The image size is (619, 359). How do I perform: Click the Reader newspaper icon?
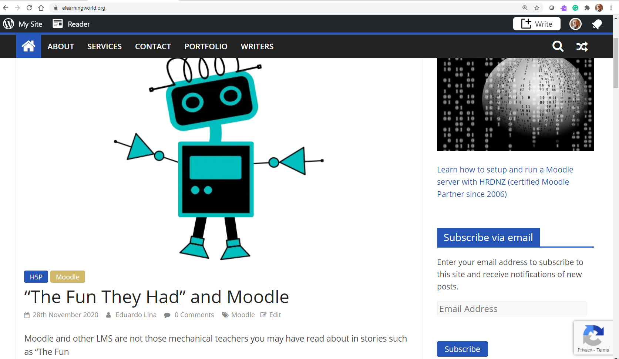(58, 24)
